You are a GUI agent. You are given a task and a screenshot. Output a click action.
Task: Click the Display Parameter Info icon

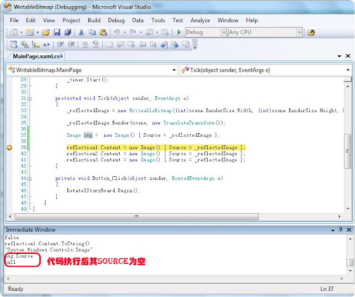tap(25, 44)
